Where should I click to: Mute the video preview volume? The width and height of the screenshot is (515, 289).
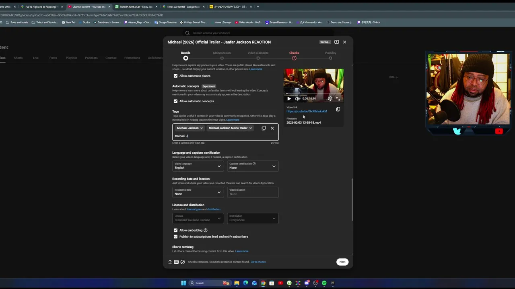point(297,98)
